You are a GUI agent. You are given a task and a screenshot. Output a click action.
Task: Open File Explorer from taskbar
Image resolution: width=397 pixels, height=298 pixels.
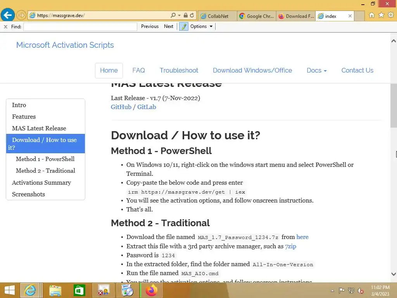[x=55, y=290]
